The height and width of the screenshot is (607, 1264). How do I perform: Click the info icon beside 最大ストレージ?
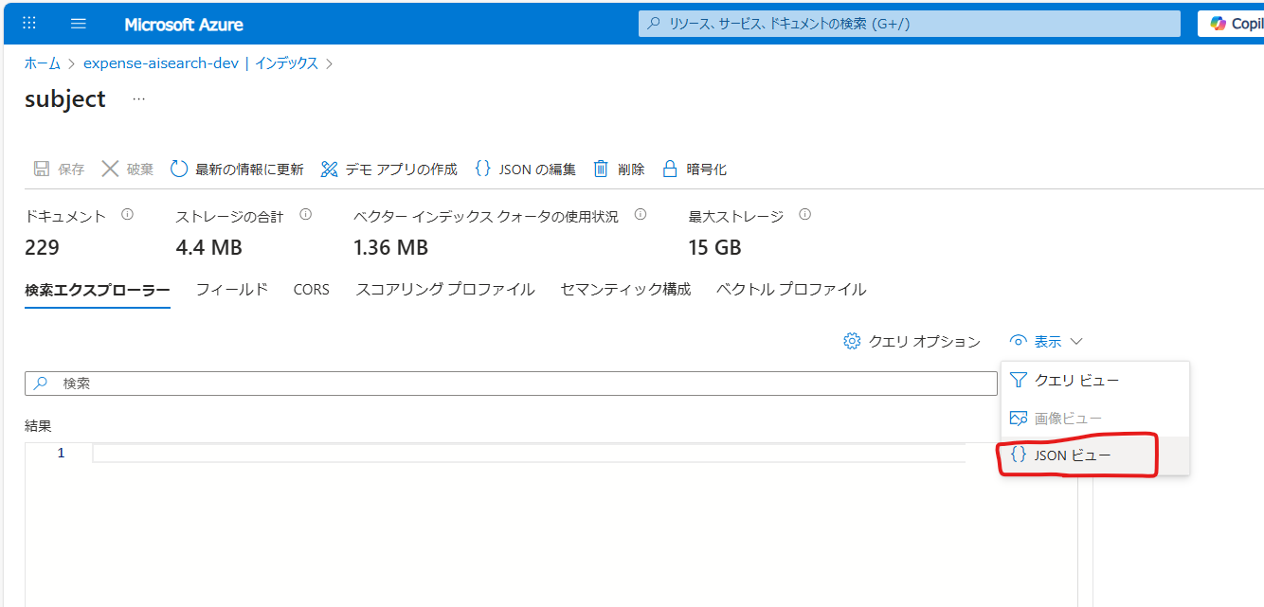(804, 215)
